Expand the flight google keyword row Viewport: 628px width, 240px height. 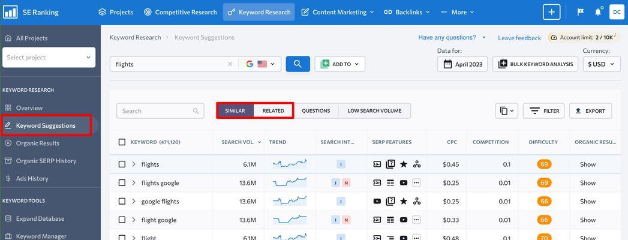[134, 220]
